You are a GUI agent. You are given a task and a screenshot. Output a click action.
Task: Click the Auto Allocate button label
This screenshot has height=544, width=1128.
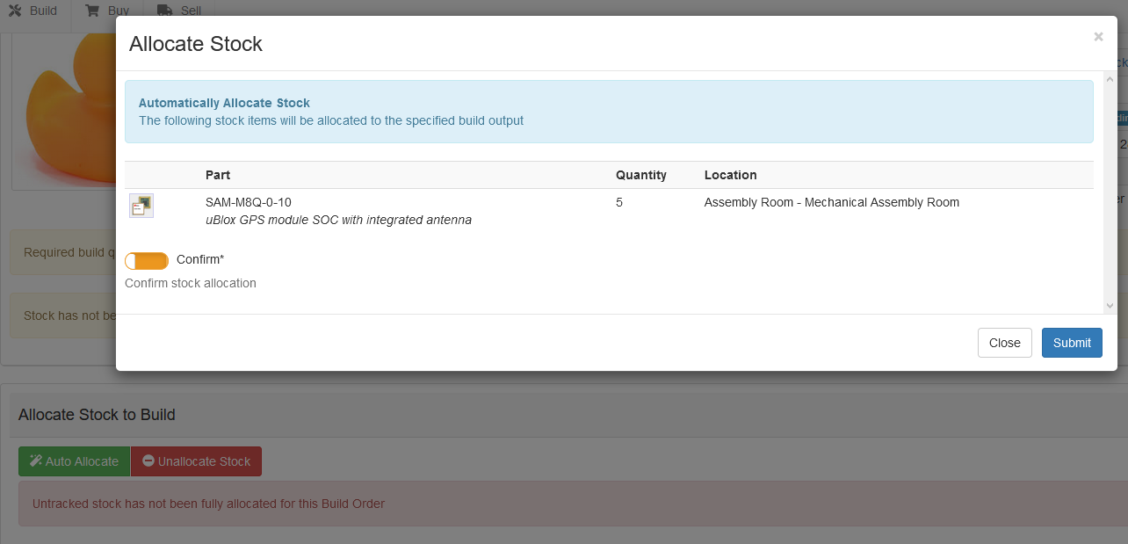pyautogui.click(x=82, y=461)
